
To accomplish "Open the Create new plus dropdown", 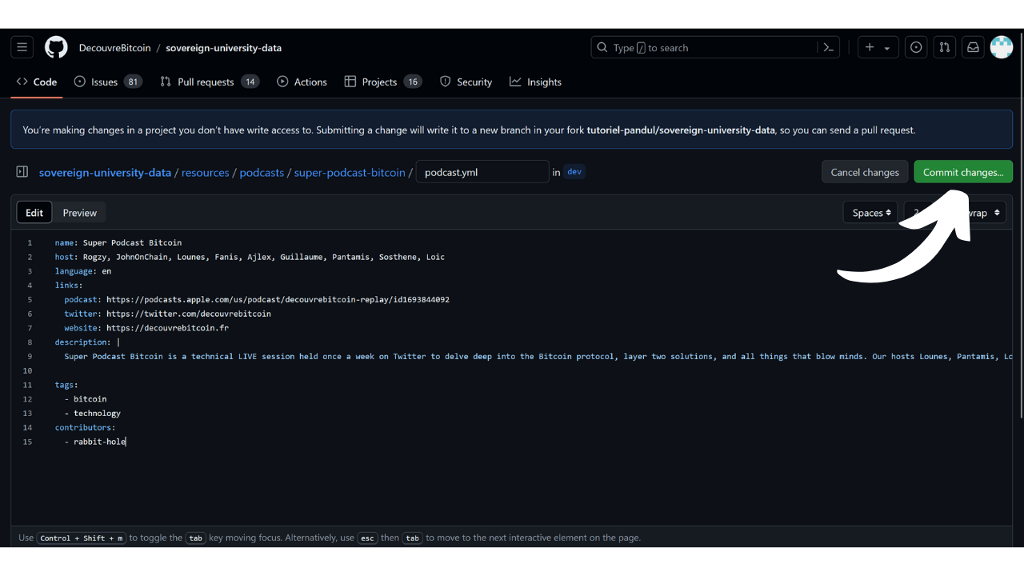I will coord(878,48).
